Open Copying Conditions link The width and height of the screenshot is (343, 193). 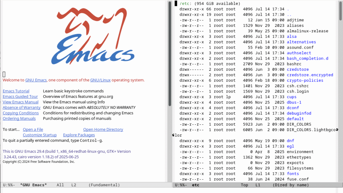[20, 113]
